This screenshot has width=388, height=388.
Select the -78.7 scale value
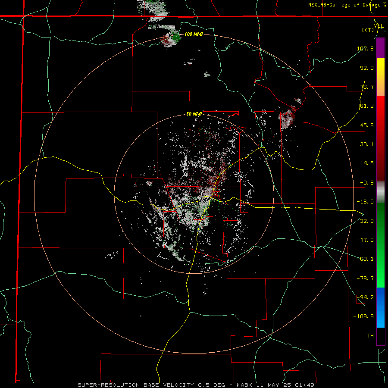(x=365, y=278)
